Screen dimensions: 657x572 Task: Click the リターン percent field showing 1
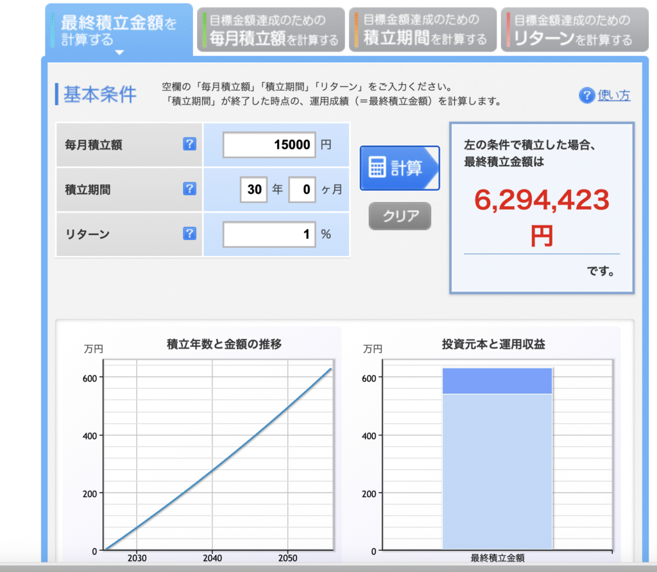[269, 234]
